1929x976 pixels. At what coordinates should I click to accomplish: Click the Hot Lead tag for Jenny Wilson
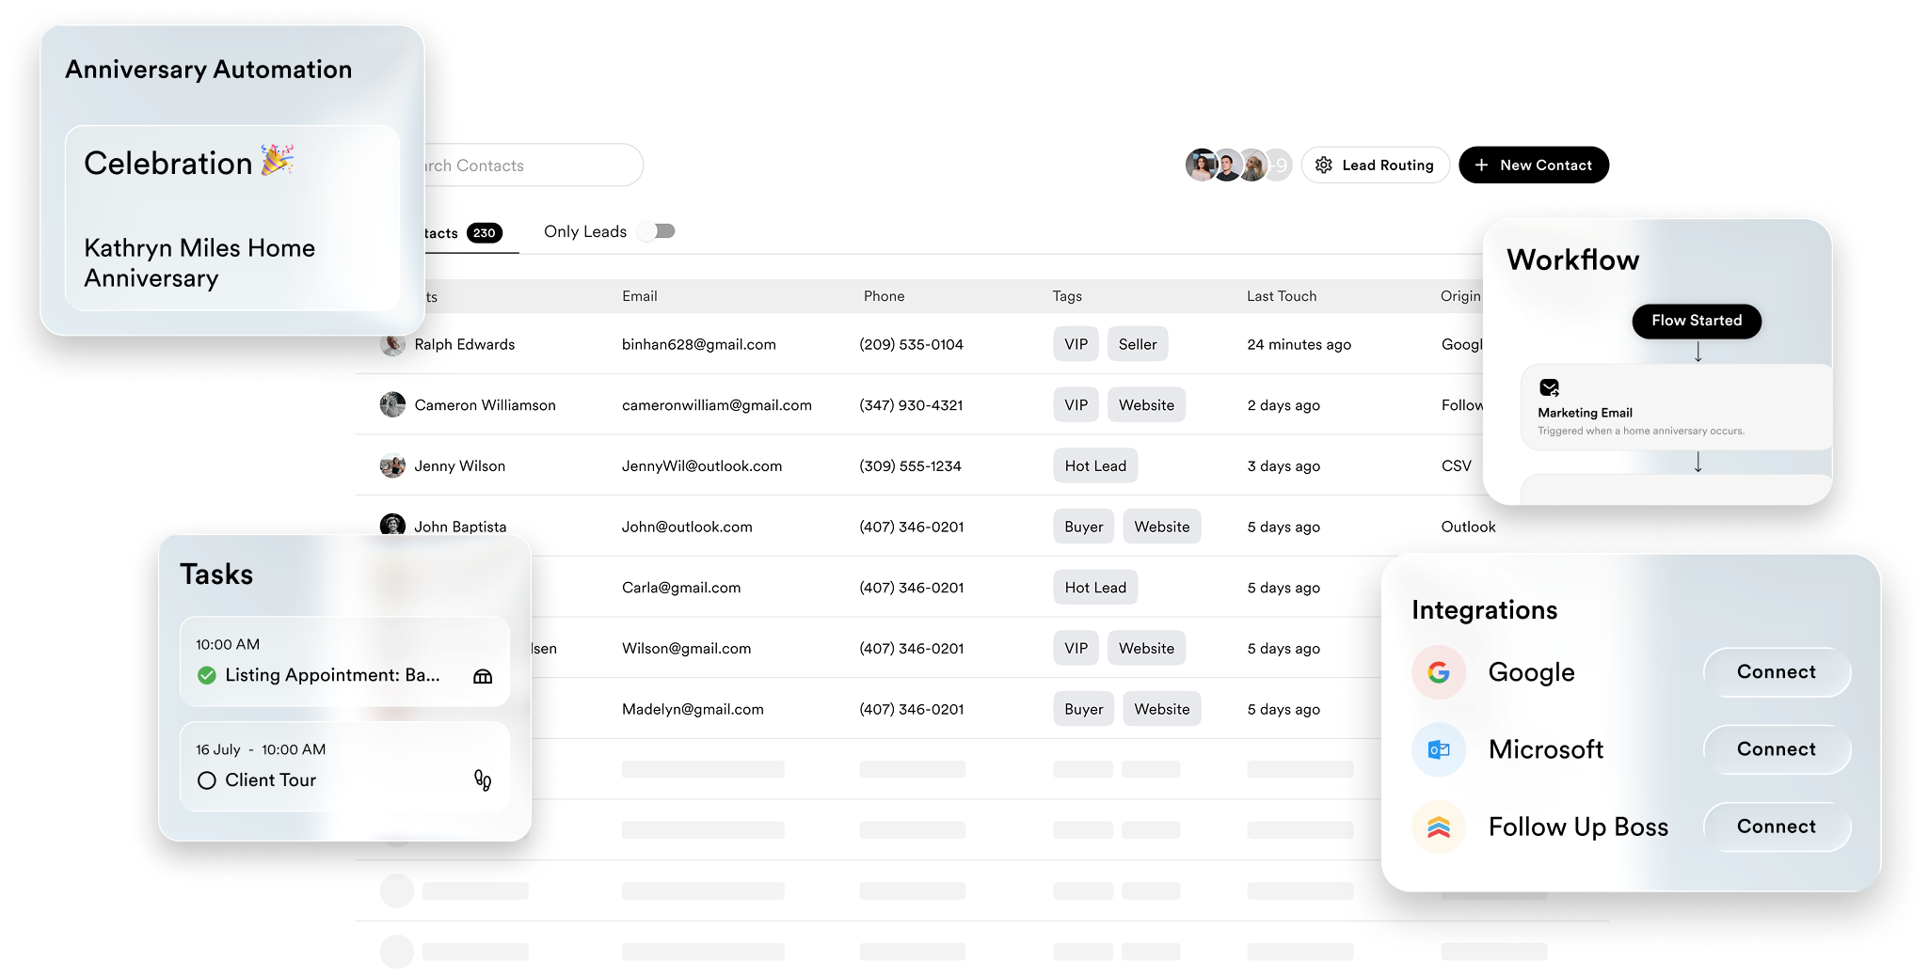click(1094, 466)
